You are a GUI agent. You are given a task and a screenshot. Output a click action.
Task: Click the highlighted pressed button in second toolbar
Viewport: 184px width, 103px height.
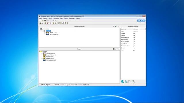[59, 23]
